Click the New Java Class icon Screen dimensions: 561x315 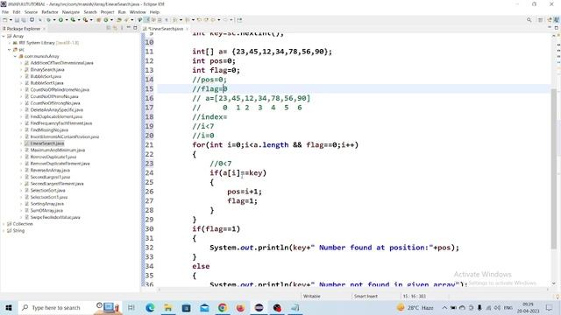click(106, 20)
